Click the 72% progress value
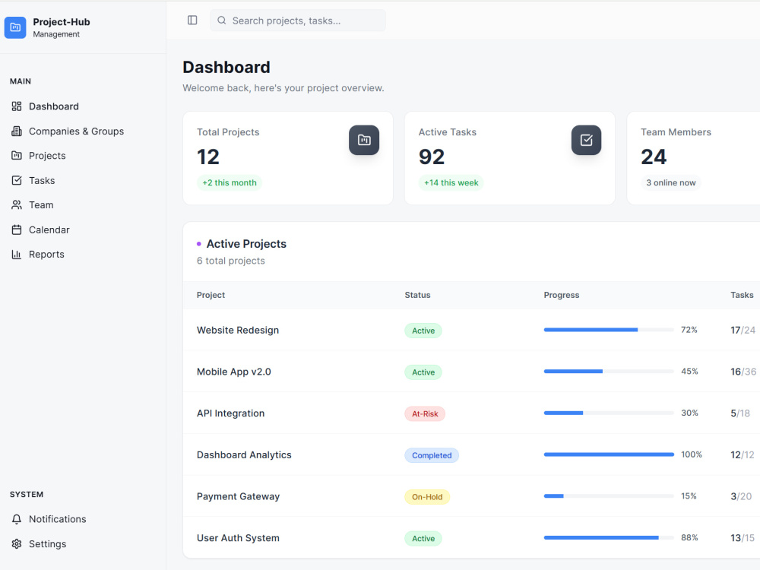This screenshot has height=570, width=760. click(689, 330)
